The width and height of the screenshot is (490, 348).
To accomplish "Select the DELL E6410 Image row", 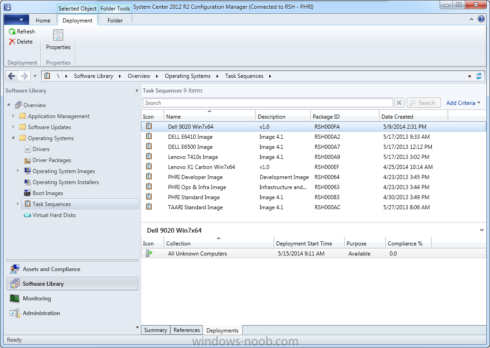I will (314, 137).
